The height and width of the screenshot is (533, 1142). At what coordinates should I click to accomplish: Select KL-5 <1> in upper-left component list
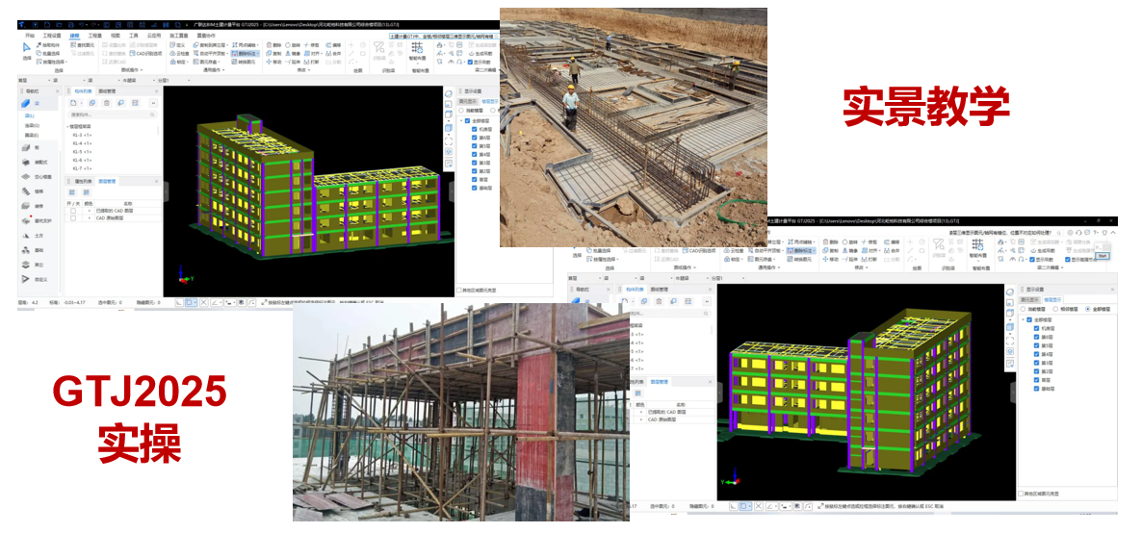82,151
